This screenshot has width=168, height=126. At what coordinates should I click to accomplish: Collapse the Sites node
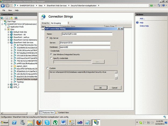[x=5, y=29]
